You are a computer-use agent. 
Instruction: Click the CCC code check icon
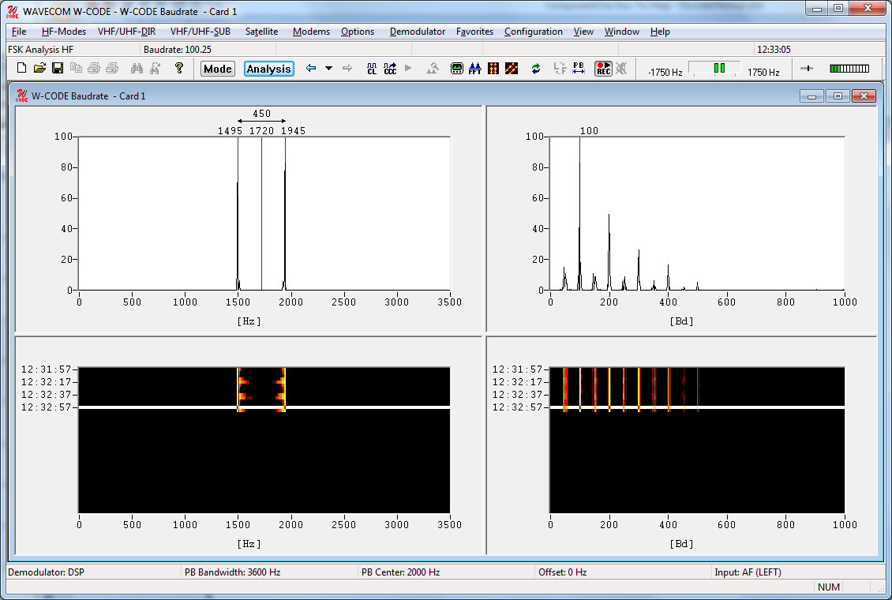tap(390, 68)
